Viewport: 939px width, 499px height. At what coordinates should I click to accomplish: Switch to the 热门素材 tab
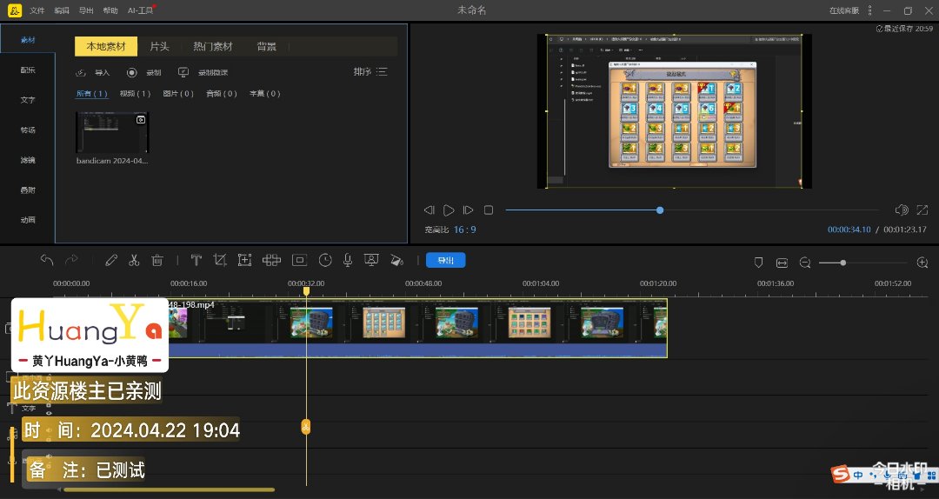[212, 46]
